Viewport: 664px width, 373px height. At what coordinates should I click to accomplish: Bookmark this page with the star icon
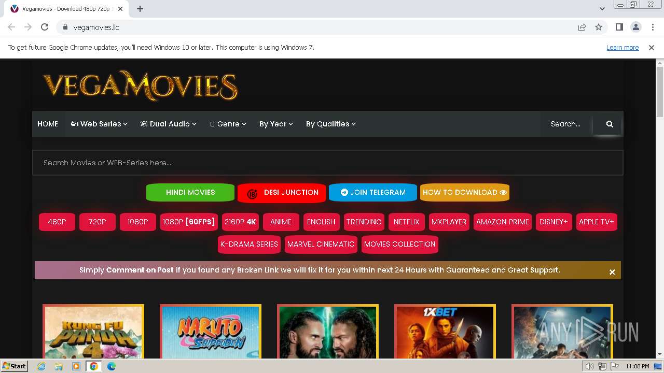click(x=599, y=27)
